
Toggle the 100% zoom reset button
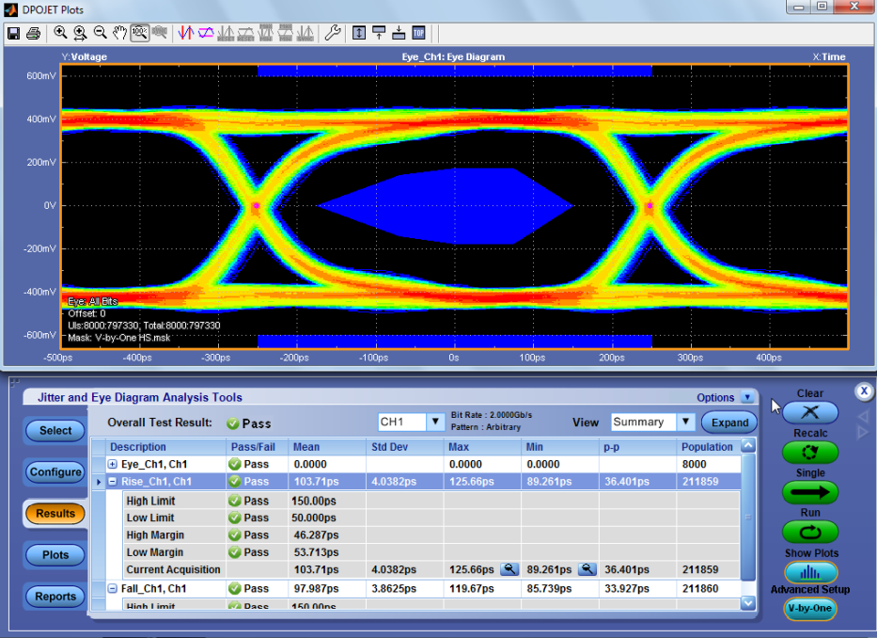point(139,33)
